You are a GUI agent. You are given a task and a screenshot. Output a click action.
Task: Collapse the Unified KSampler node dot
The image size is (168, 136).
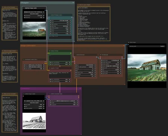click(75, 55)
